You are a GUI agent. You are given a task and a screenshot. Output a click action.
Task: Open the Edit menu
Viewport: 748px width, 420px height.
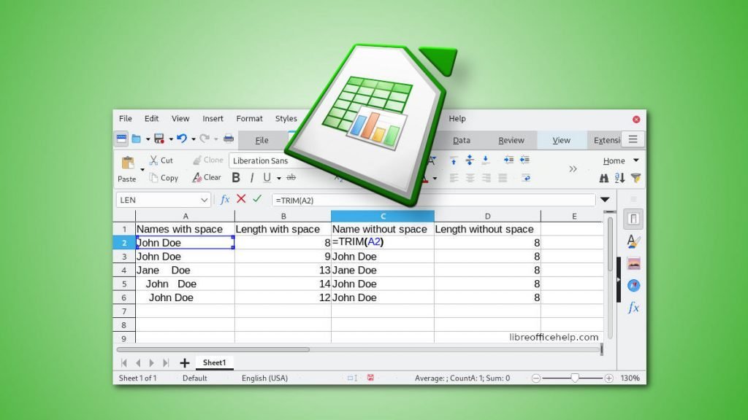tap(152, 119)
